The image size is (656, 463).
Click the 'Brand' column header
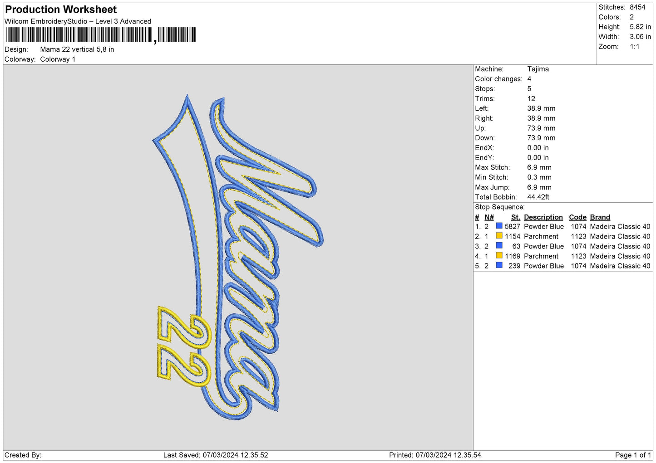coord(600,217)
